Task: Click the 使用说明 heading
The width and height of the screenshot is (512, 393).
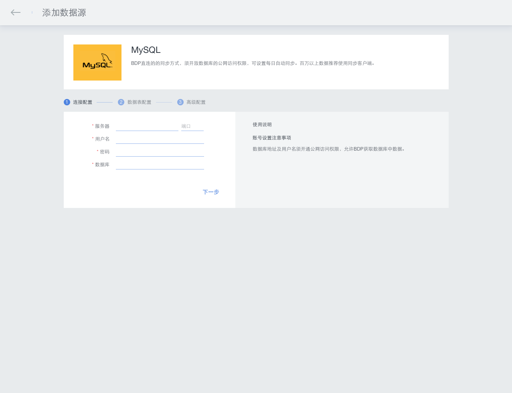Action: [262, 125]
